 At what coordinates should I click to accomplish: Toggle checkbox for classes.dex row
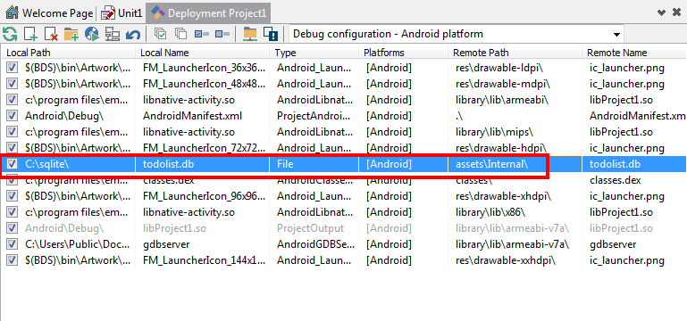click(13, 180)
